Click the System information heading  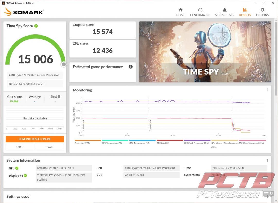tap(23, 160)
